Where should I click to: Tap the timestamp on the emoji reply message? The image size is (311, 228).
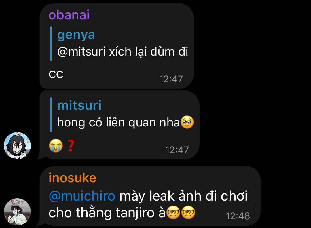tap(177, 150)
